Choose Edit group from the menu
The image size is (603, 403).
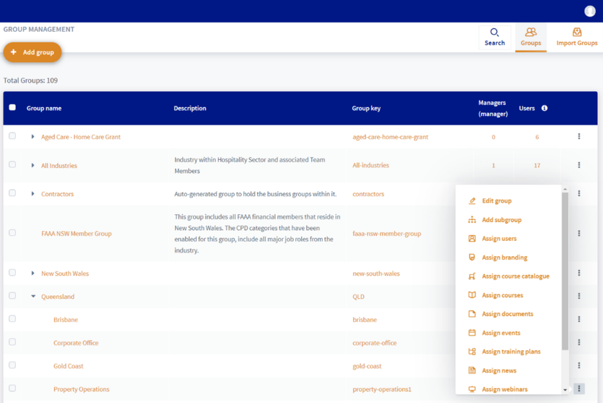click(x=497, y=201)
